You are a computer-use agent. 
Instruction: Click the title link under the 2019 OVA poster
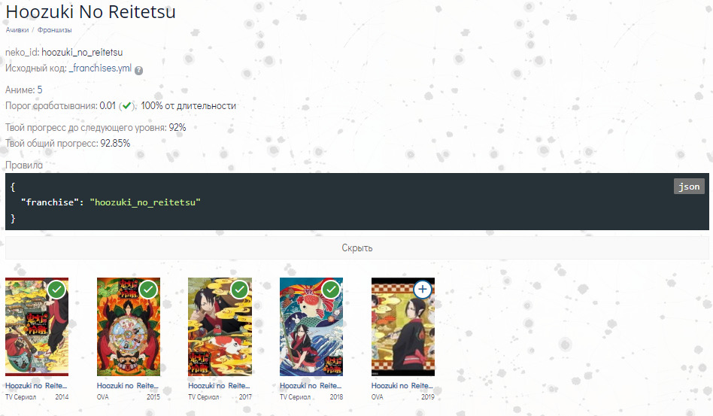pyautogui.click(x=402, y=386)
